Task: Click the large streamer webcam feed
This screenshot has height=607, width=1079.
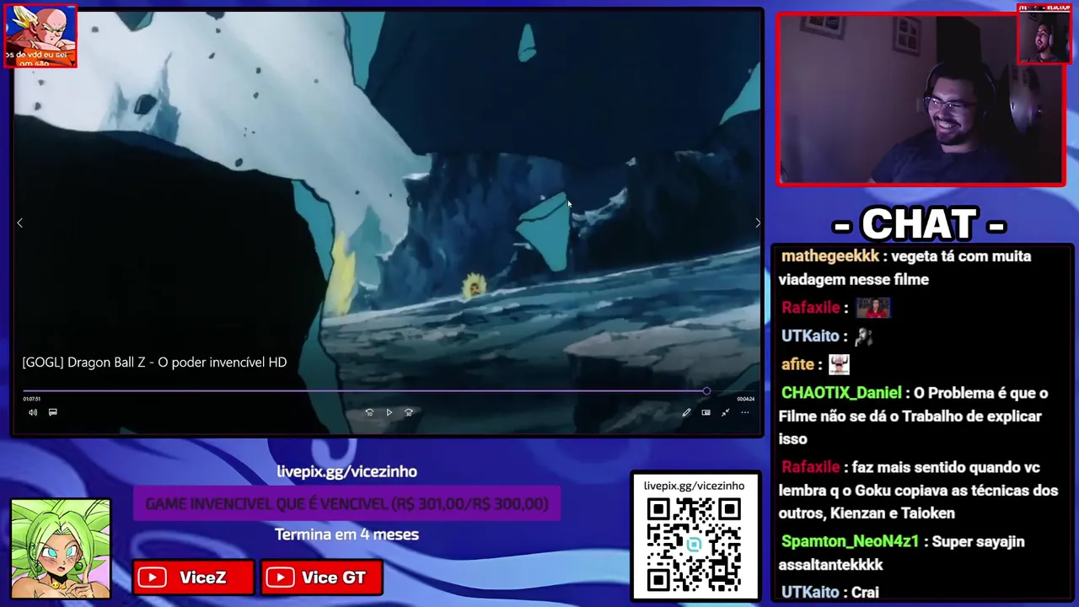Action: (x=921, y=99)
